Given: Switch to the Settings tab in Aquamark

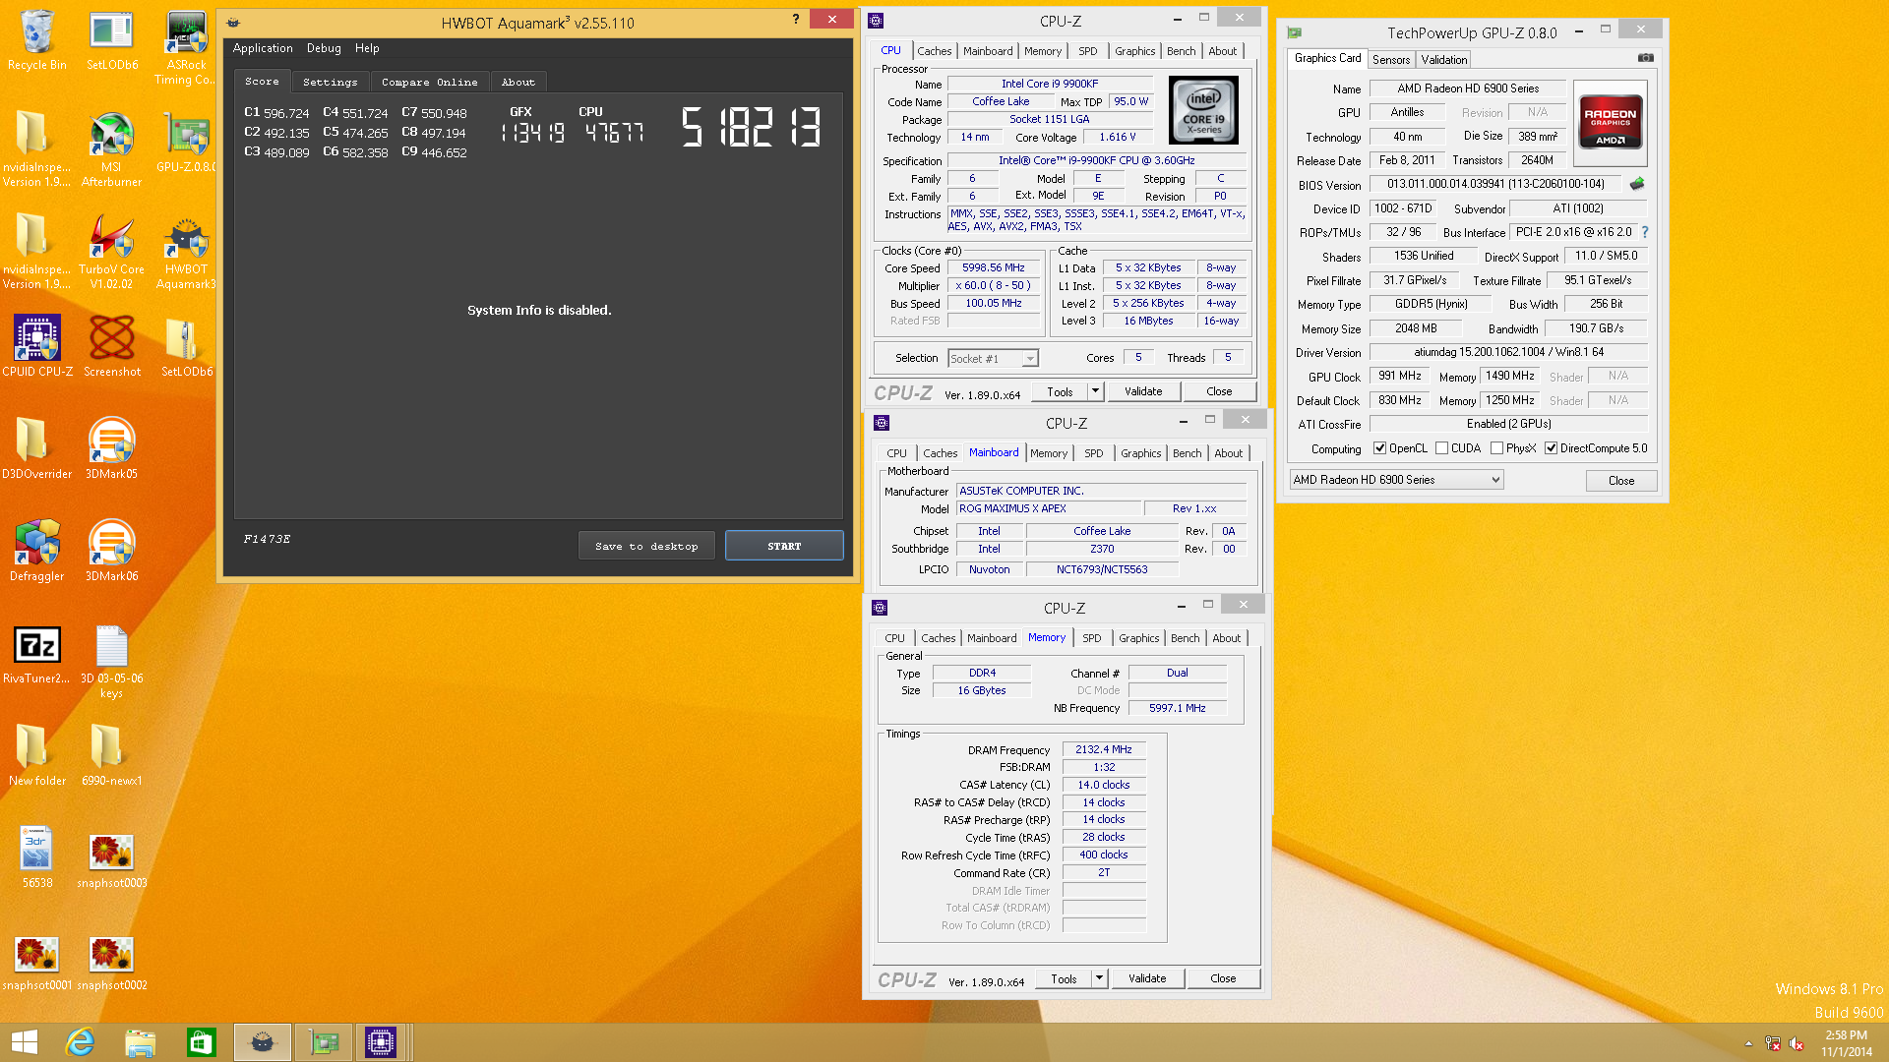Looking at the screenshot, I should tap(331, 82).
